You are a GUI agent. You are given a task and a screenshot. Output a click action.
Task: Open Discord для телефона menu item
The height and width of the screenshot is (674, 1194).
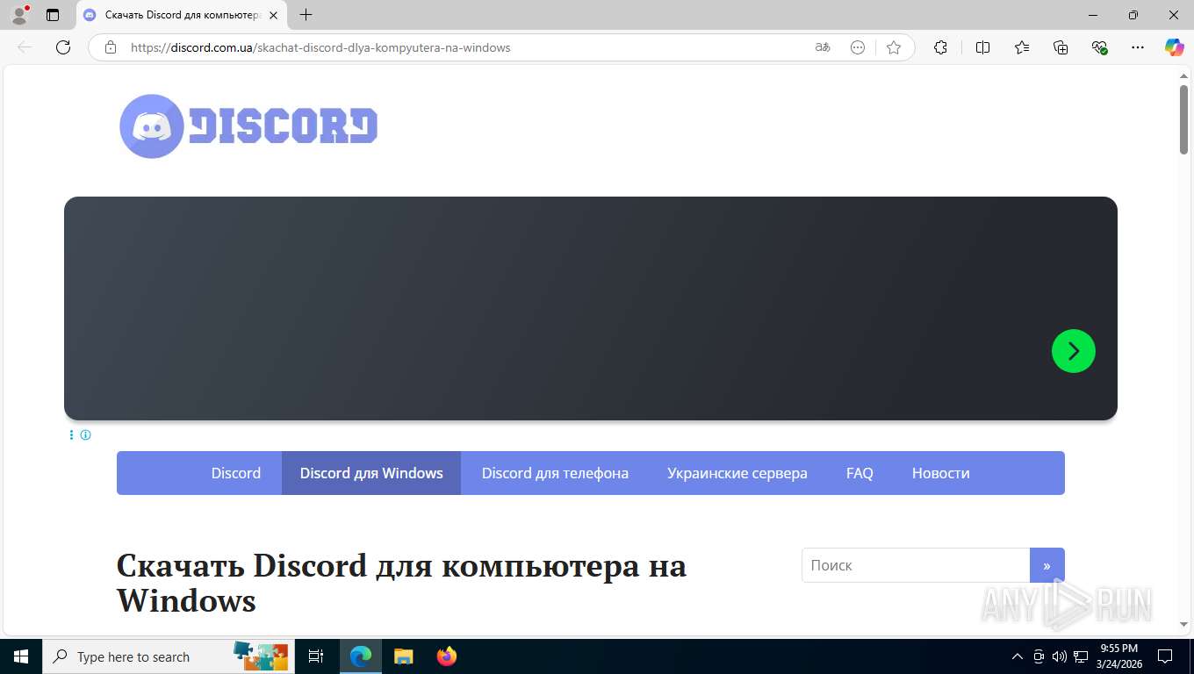[555, 473]
